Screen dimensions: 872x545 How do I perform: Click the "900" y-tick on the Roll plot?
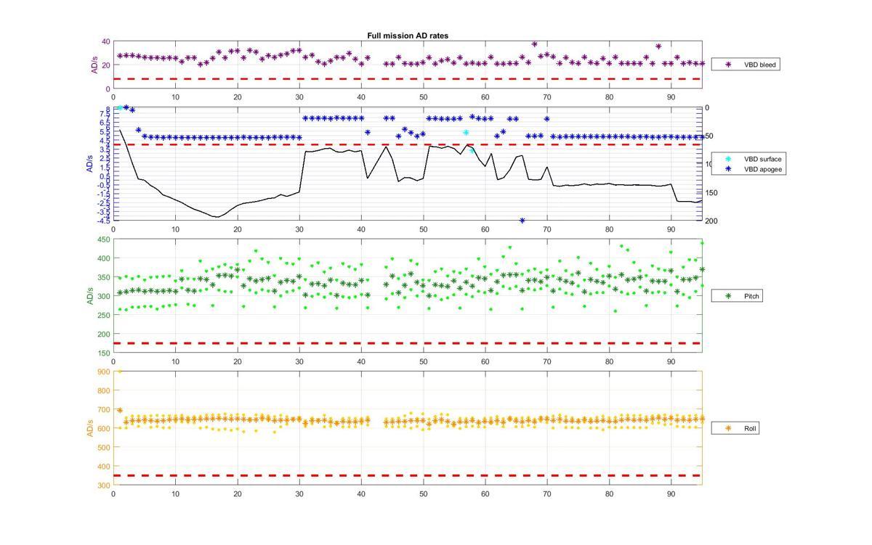tap(104, 372)
